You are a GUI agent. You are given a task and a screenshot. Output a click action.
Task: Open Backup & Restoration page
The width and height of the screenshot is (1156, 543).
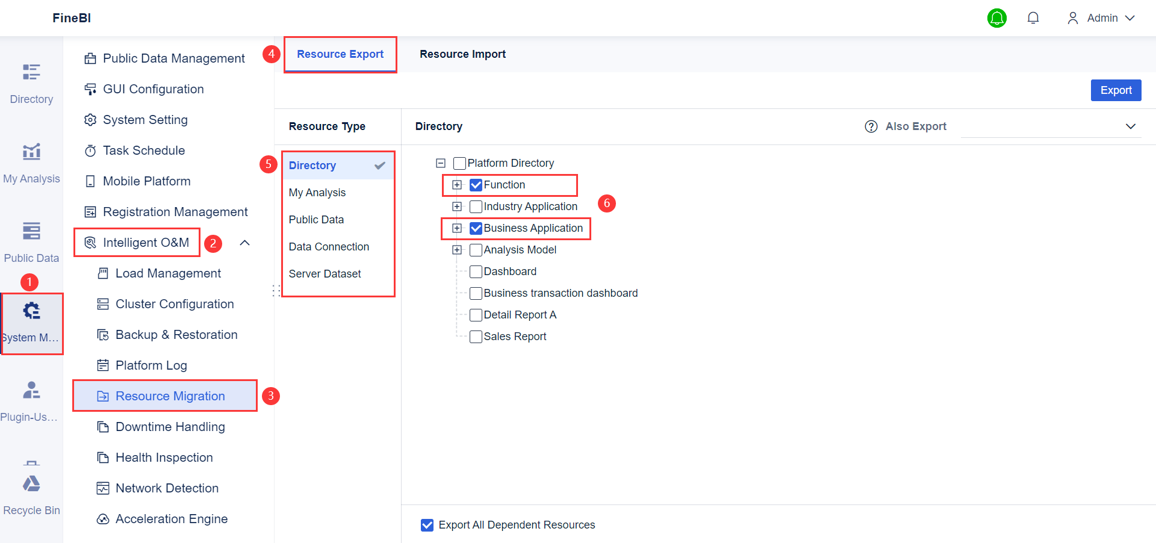(x=176, y=335)
